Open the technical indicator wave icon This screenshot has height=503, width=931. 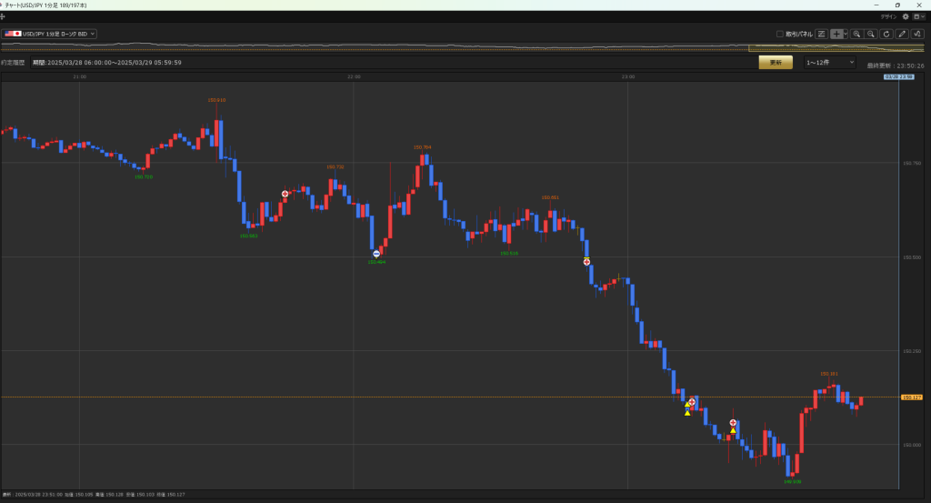pyautogui.click(x=917, y=34)
